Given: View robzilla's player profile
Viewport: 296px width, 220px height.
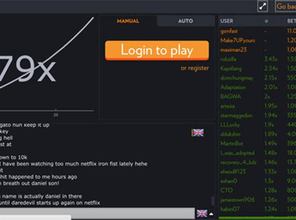Looking at the screenshot, I should 229,59.
